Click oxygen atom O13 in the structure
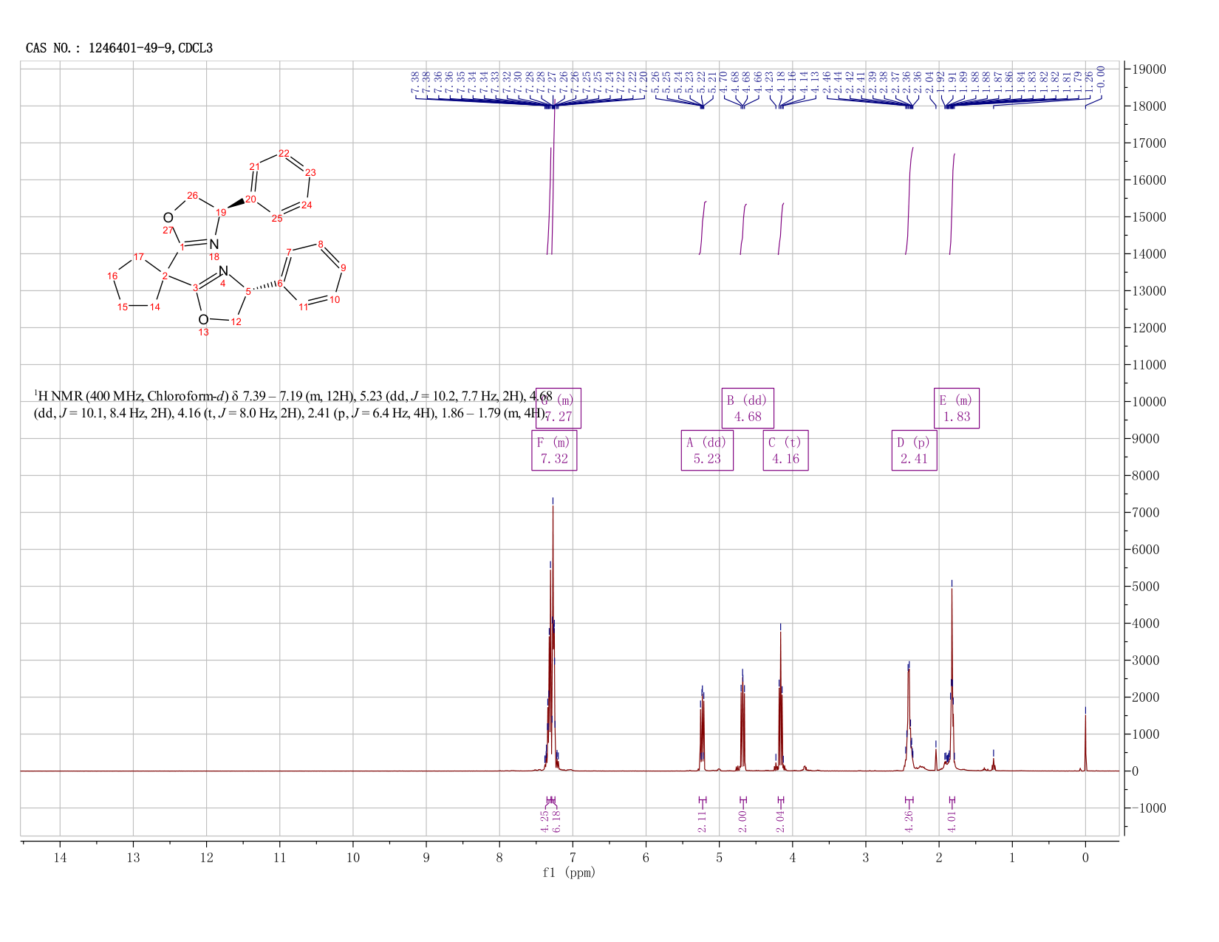This screenshot has height=942, width=1219. (203, 319)
